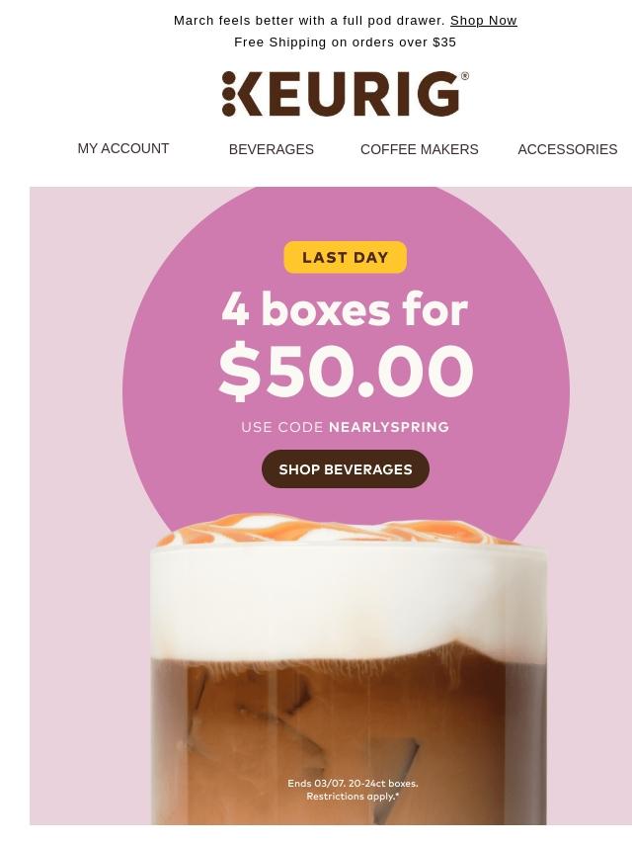
Task: Click the caramel-drizzled foam on the drink
Action: pos(339,529)
